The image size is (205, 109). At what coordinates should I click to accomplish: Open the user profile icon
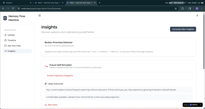(197, 15)
